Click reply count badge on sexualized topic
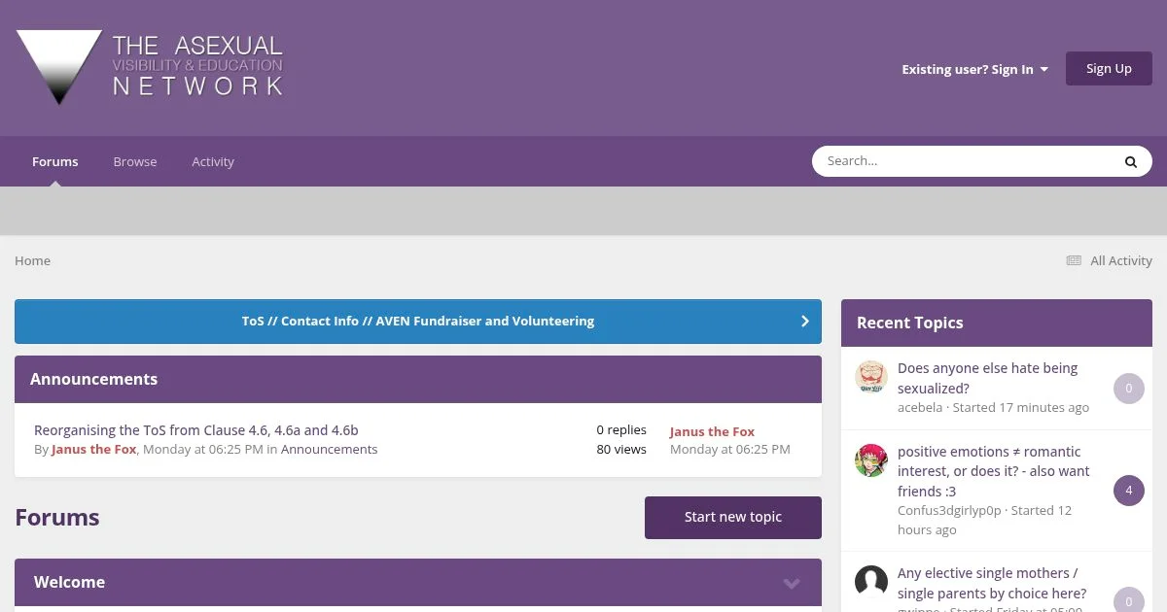Image resolution: width=1167 pixels, height=612 pixels. pyautogui.click(x=1129, y=389)
